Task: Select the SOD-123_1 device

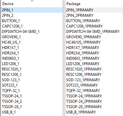Action: pyautogui.click(x=32, y=80)
